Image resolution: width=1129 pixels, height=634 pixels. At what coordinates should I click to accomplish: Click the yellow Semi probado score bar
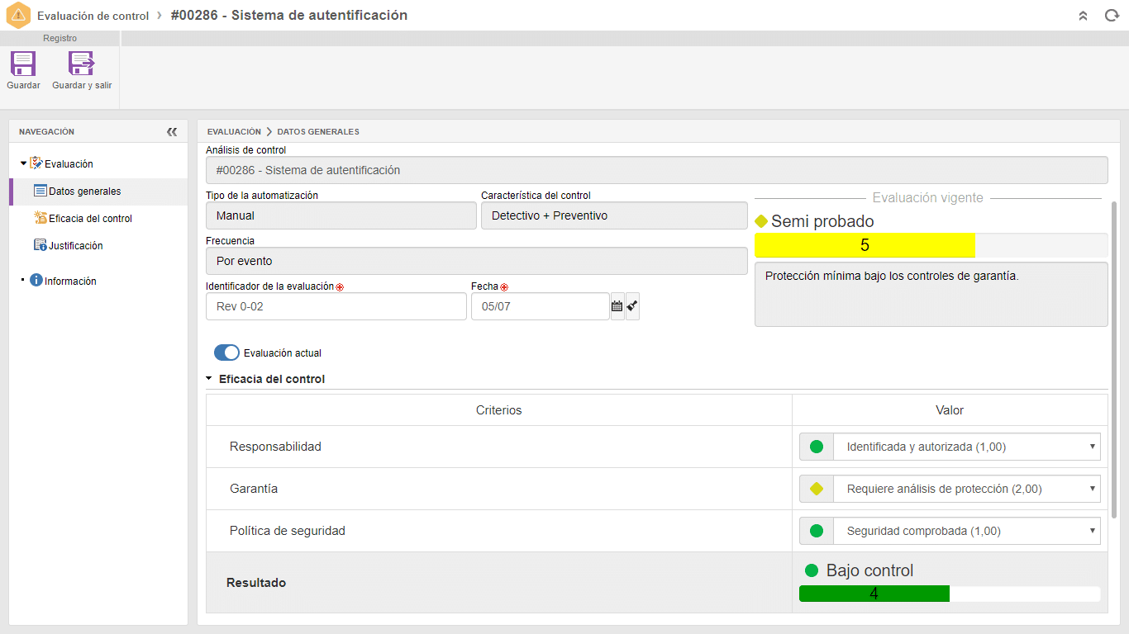click(865, 245)
